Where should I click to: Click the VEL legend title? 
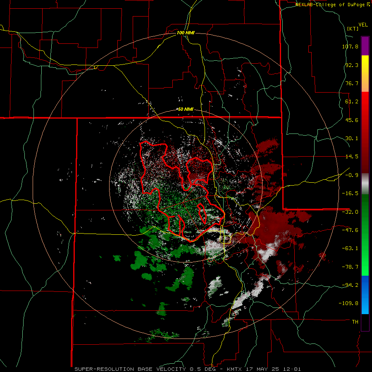(x=363, y=25)
